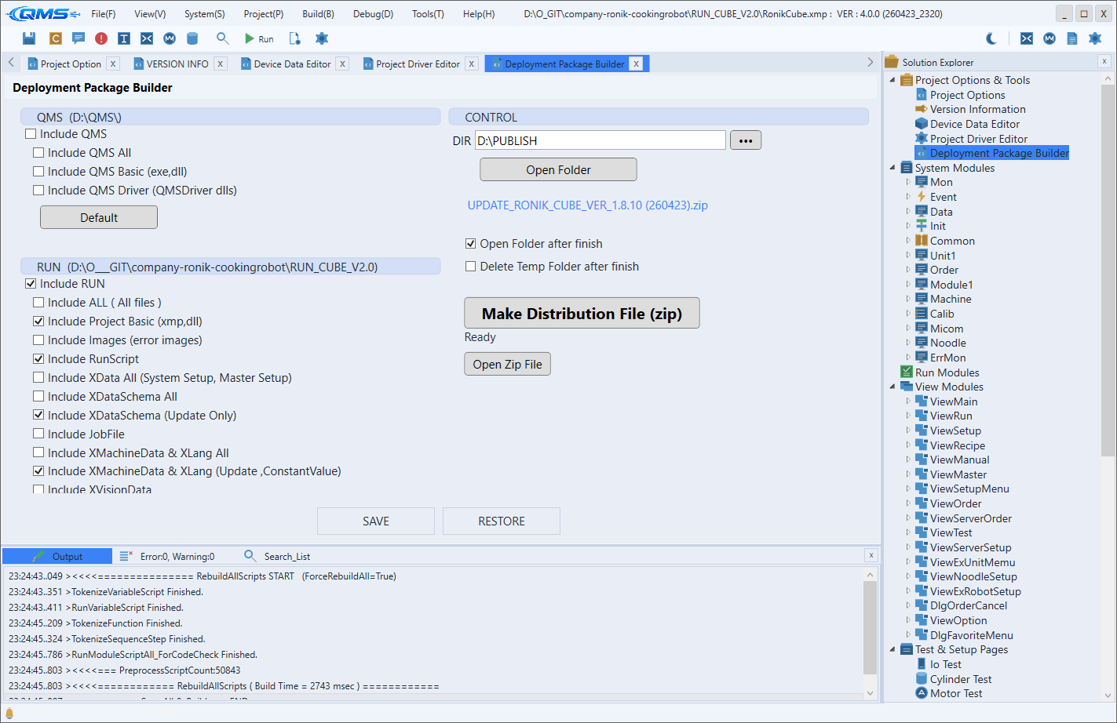Click the left toolbar crossed-arrows icon
Screen dimensions: 1117x723
click(x=147, y=38)
